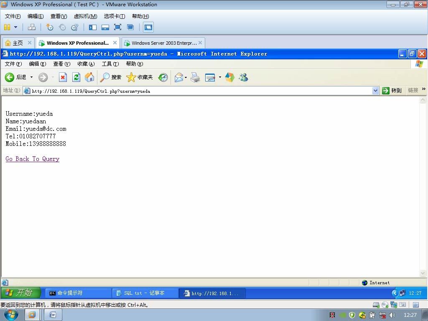Refresh the page with IE refresh icon
Screen dimensions: 428x321
tap(76, 77)
